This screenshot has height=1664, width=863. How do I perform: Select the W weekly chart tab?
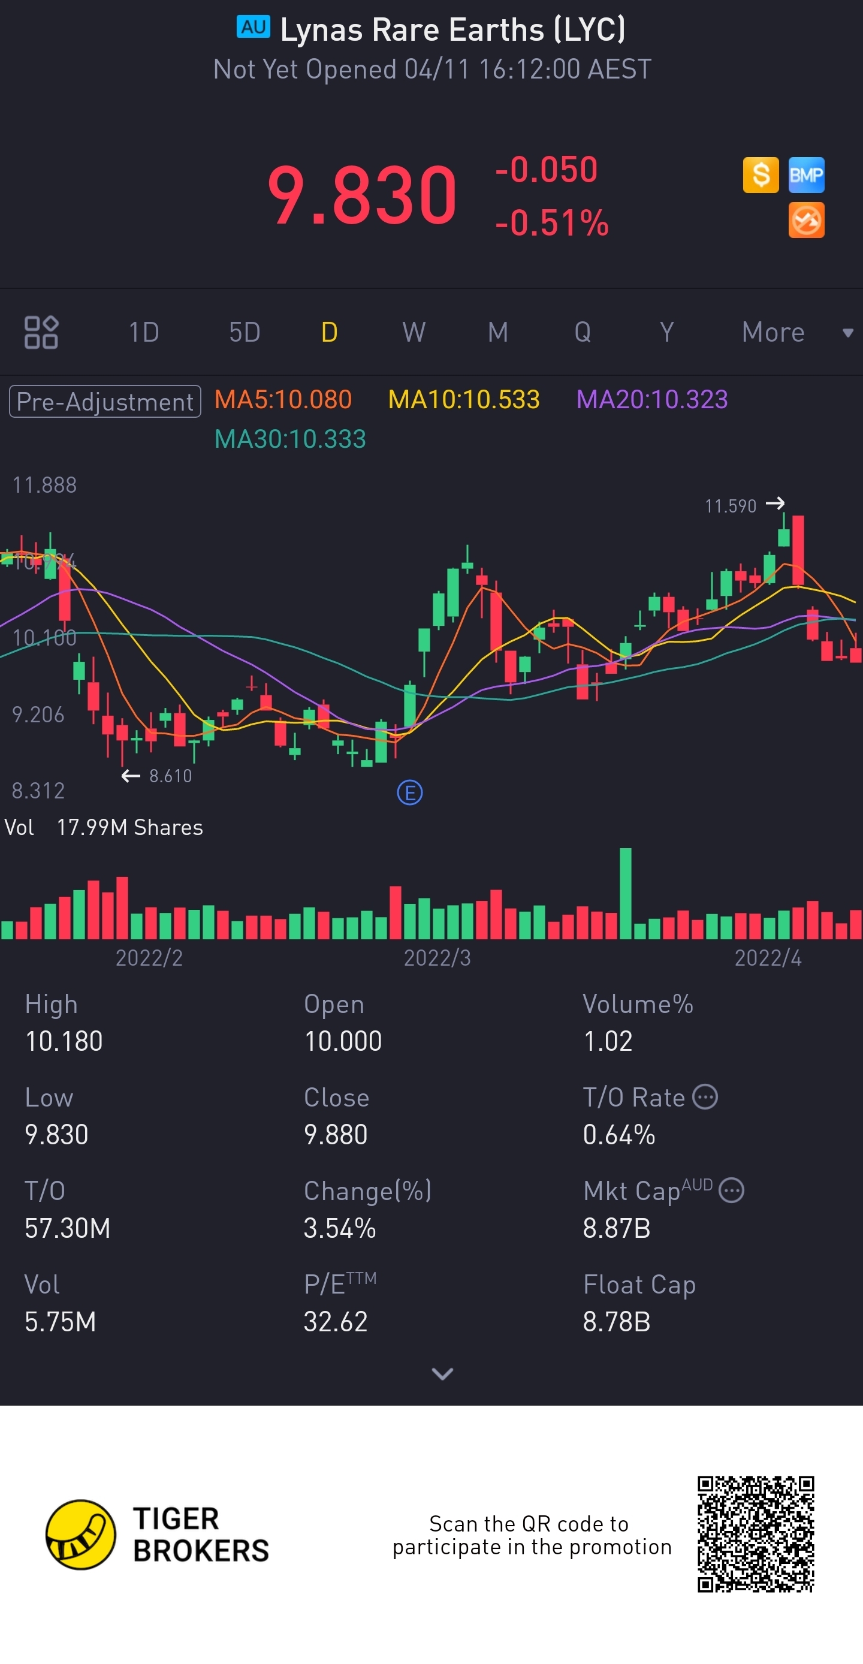(x=414, y=332)
